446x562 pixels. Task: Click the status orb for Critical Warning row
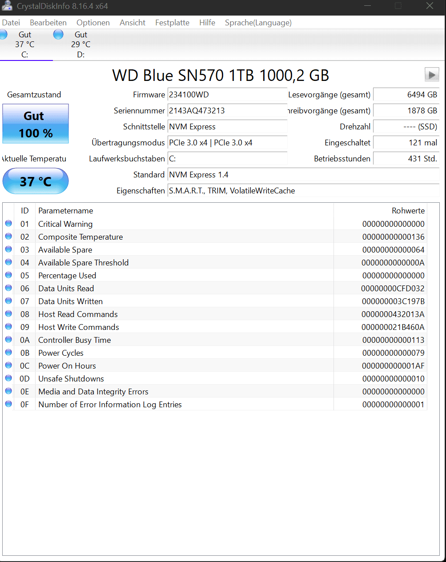point(8,223)
